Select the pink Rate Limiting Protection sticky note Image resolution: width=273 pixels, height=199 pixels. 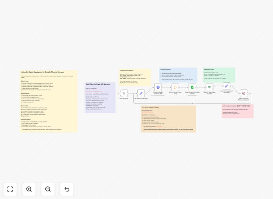pyautogui.click(x=237, y=112)
